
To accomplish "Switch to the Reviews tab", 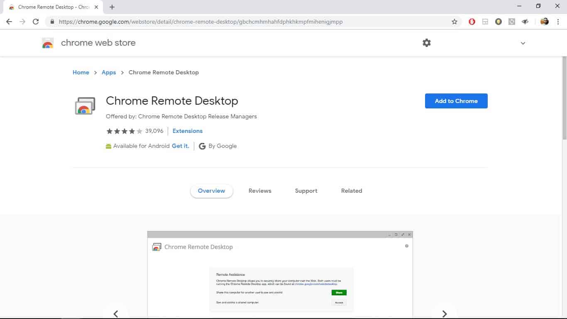I will [x=260, y=191].
